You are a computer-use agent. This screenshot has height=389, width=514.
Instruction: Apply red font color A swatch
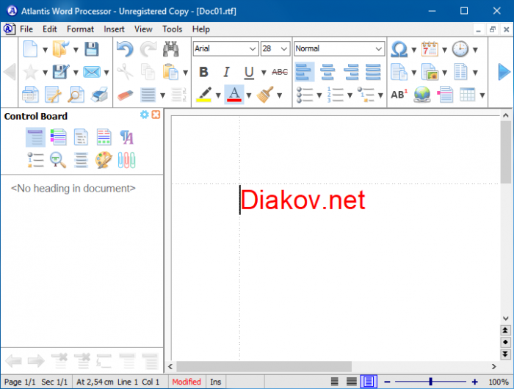click(234, 95)
